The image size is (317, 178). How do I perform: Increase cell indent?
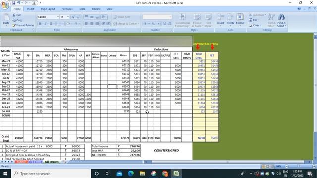(108, 24)
